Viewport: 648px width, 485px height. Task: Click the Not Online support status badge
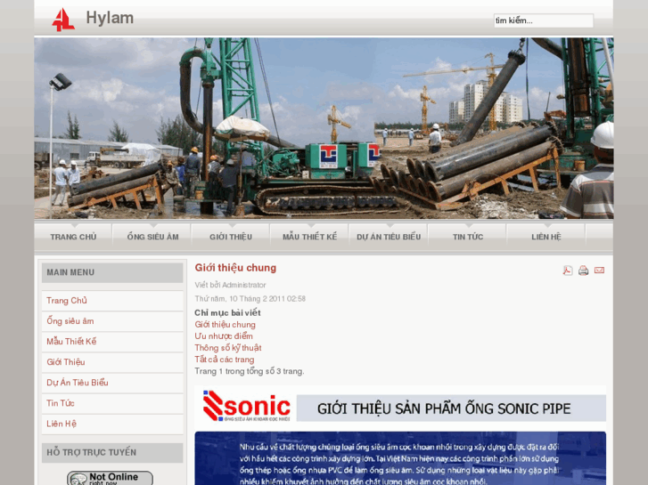tap(110, 478)
